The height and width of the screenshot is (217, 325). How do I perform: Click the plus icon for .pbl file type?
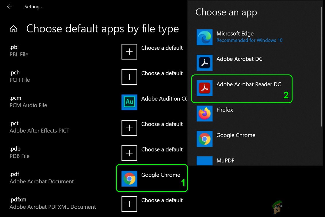click(129, 52)
